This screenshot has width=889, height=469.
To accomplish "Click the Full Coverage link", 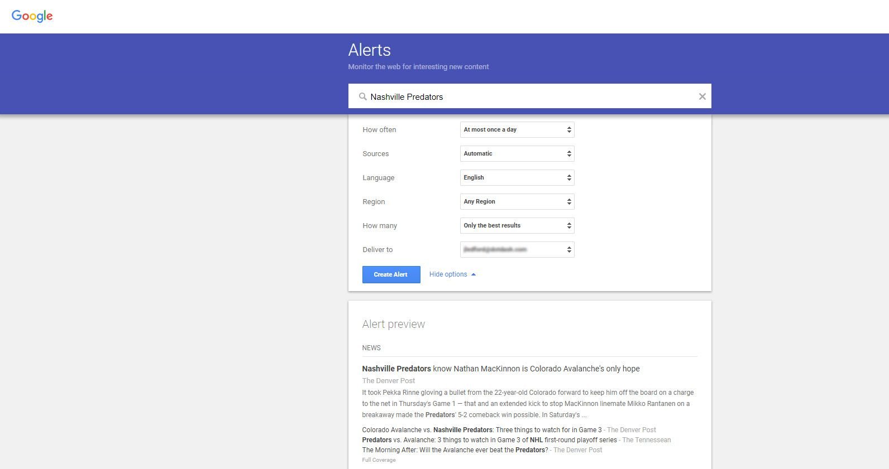I will tap(379, 460).
